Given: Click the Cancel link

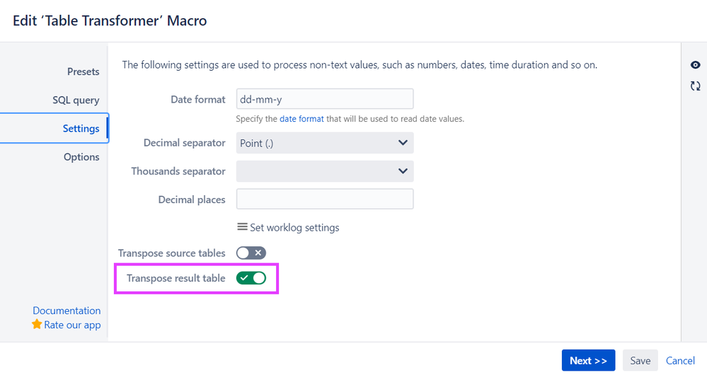Looking at the screenshot, I should click(680, 361).
